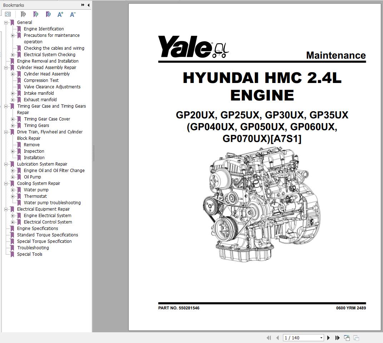Expand the Timing Gears bookmark
The width and height of the screenshot is (383, 343).
pos(13,126)
